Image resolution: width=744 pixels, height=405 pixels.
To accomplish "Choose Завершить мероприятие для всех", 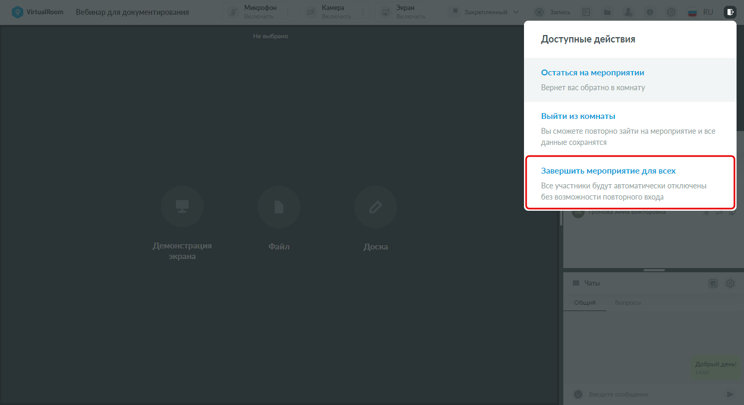I will 630,183.
